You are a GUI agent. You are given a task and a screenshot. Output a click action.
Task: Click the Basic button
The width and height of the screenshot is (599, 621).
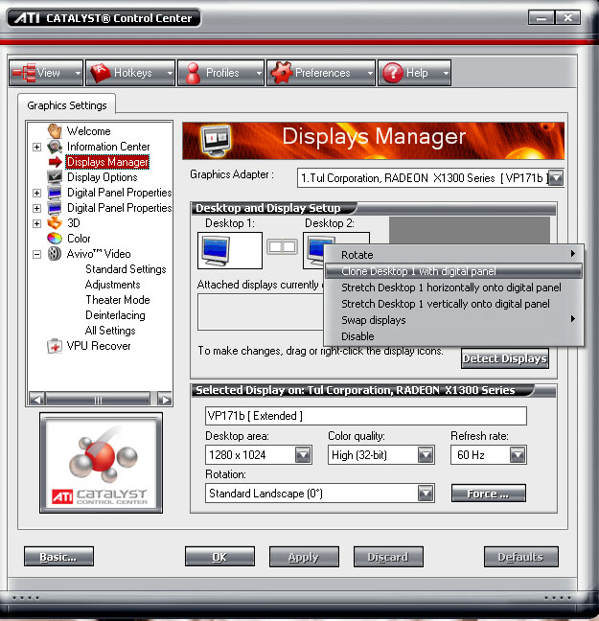(58, 557)
